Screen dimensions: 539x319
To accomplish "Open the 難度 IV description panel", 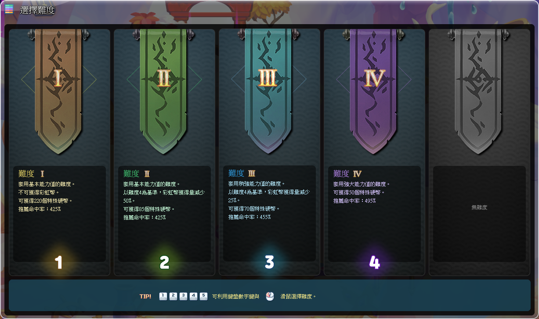I will pyautogui.click(x=374, y=214).
